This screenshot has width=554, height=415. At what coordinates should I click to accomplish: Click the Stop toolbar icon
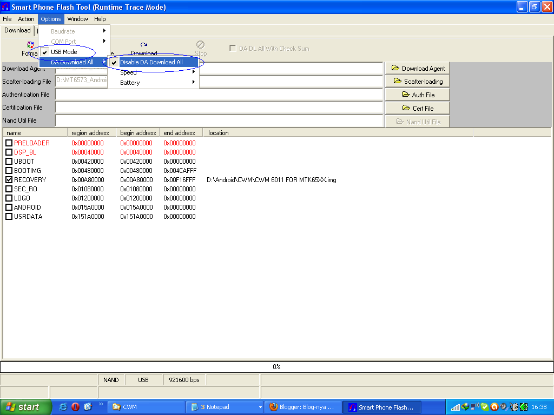click(200, 44)
